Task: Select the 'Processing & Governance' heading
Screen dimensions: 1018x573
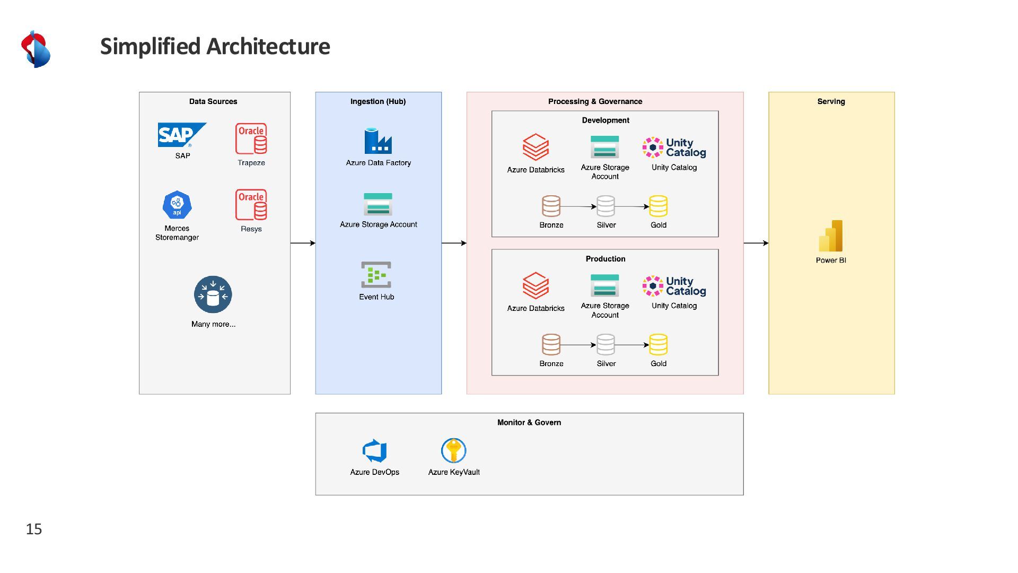Action: coord(595,101)
